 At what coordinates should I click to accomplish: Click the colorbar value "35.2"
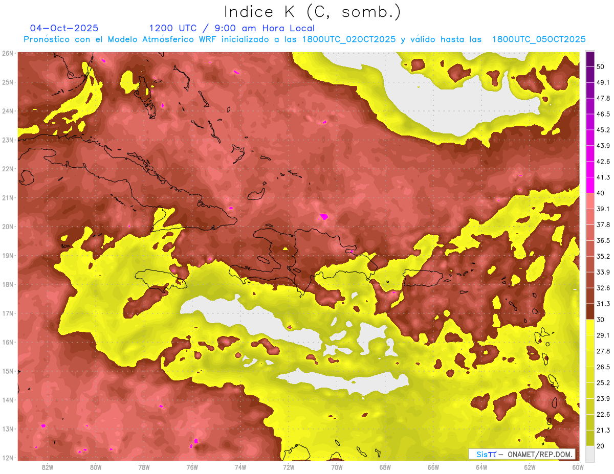[603, 256]
